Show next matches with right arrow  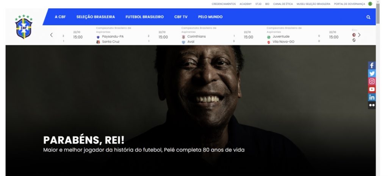[359, 35]
